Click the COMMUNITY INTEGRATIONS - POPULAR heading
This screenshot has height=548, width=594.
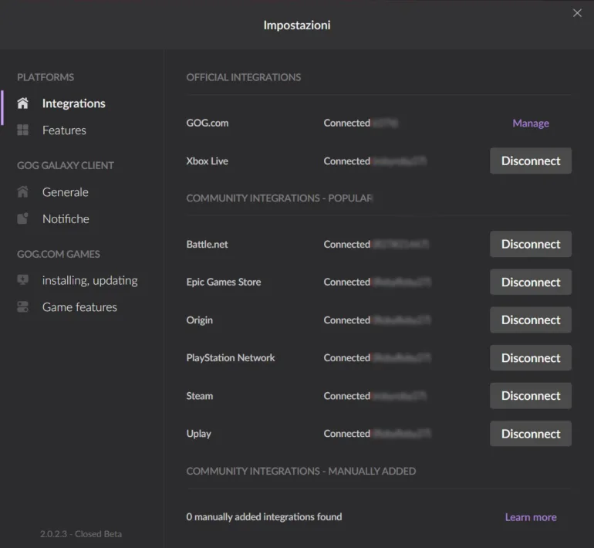(x=279, y=198)
